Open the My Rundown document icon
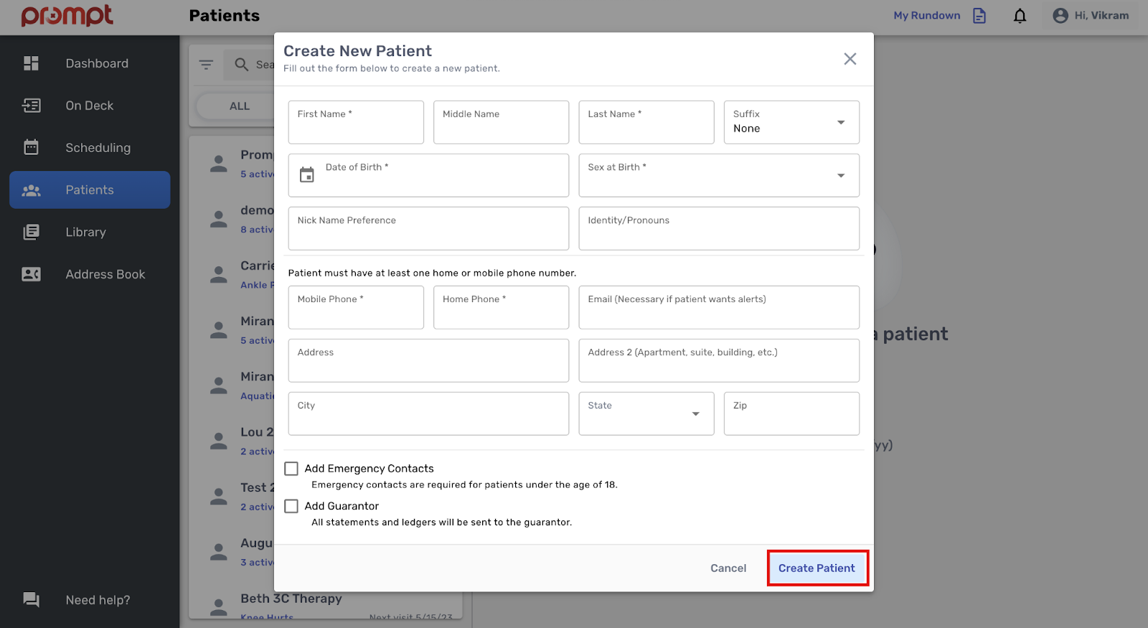The image size is (1148, 628). 979,16
